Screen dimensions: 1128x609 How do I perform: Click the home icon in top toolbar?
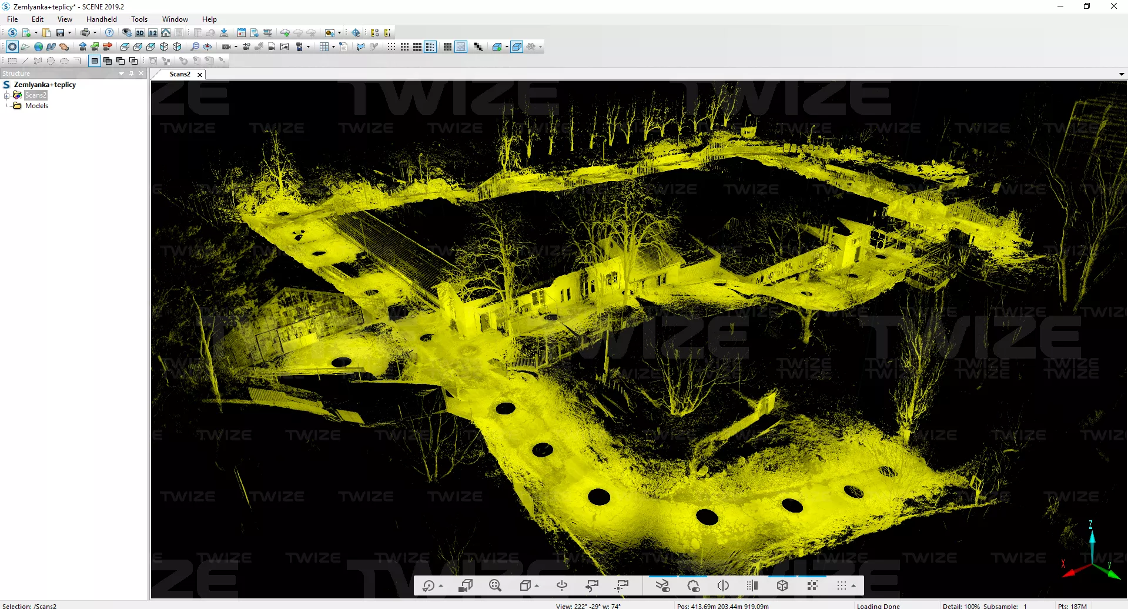[166, 33]
